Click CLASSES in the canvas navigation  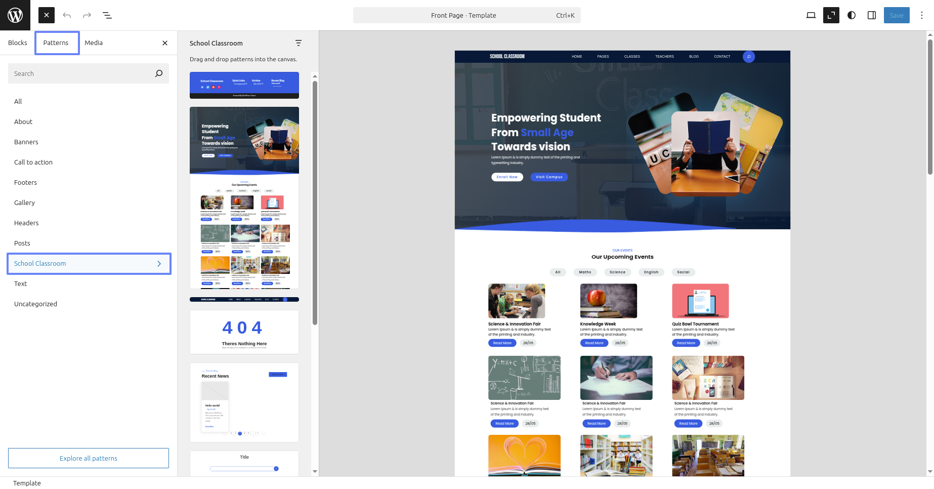pyautogui.click(x=632, y=57)
